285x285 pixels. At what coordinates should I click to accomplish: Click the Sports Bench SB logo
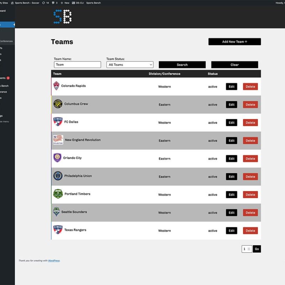(63, 16)
